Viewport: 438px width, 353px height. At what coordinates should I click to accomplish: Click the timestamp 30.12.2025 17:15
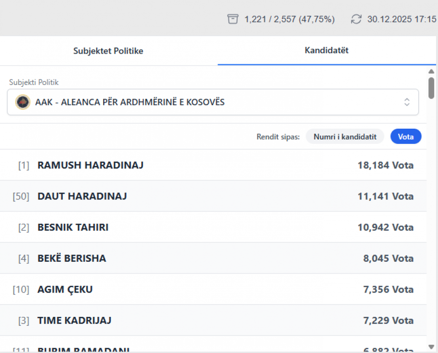point(401,20)
